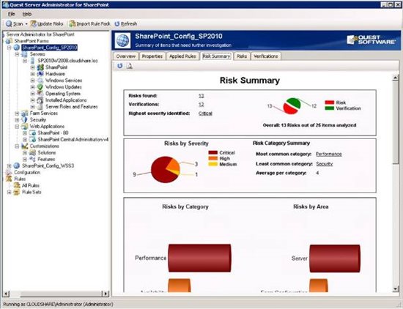Click the Features icon
This screenshot has height=309, width=403.
33,159
